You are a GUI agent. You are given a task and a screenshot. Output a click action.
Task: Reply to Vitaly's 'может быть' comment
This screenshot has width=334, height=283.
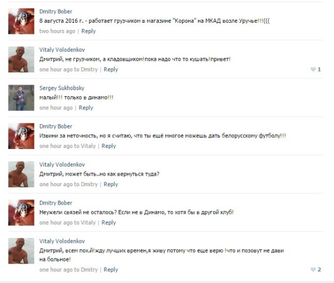[x=111, y=185]
